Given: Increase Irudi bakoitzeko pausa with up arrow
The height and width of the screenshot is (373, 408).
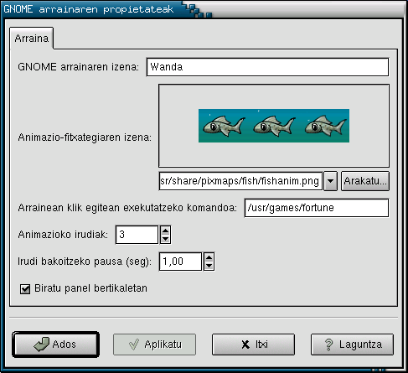Looking at the screenshot, I should pos(209,257).
